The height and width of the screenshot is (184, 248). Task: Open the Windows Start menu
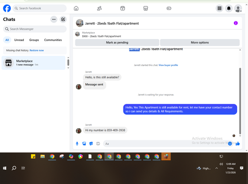pos(4,168)
